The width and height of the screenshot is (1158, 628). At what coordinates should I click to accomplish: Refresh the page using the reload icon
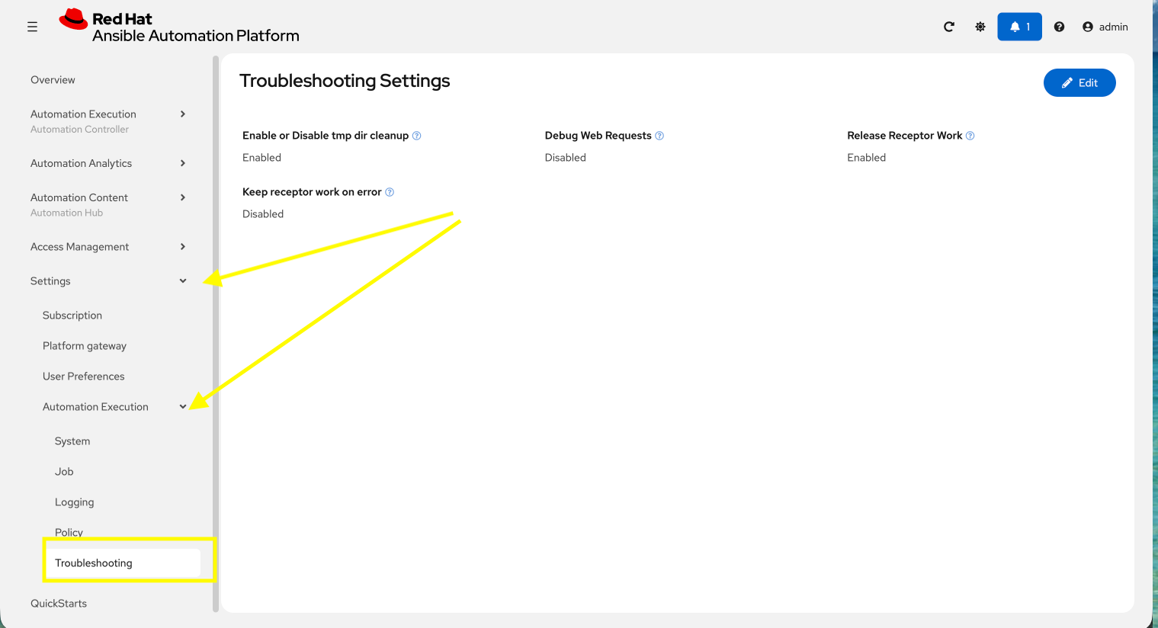click(x=948, y=26)
